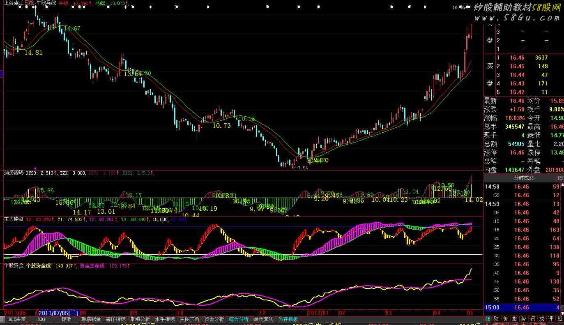Click the 14.81 price annotation on chart
Viewport: 564px width, 325px height.
point(33,53)
